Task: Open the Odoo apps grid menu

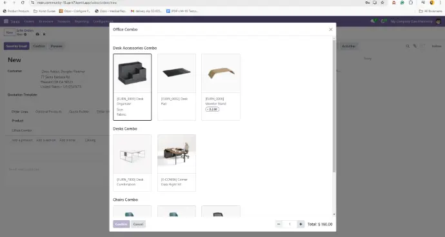Action: 6,21
